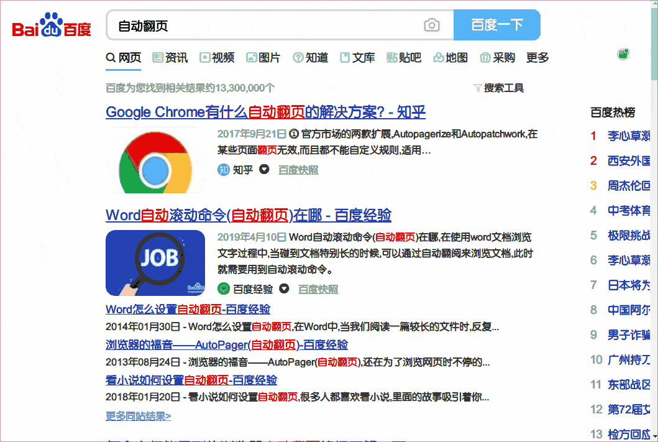Open the 更多 search categories menu
This screenshot has height=442, width=658.
[537, 58]
